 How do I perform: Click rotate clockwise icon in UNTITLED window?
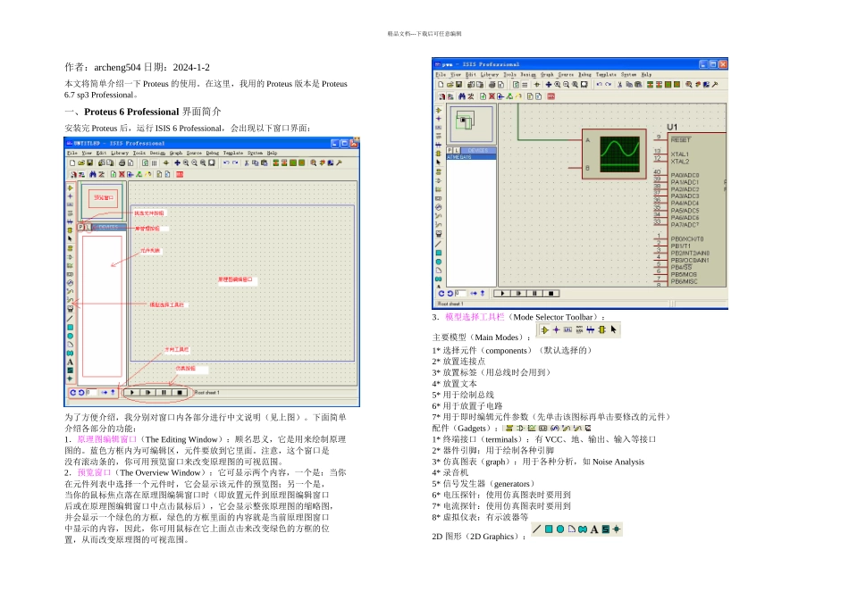[x=72, y=392]
